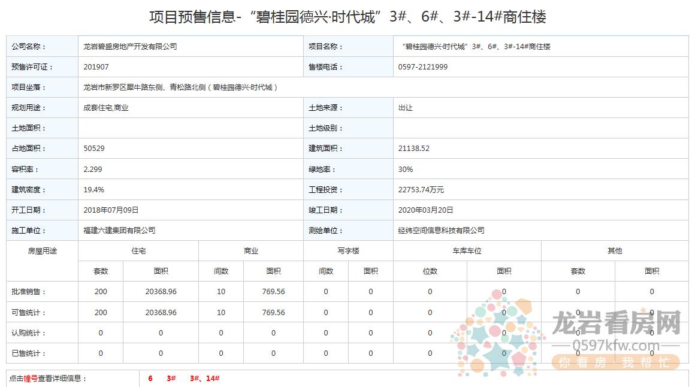Click the 施工单位 label
This screenshot has height=387, width=695.
(x=28, y=231)
